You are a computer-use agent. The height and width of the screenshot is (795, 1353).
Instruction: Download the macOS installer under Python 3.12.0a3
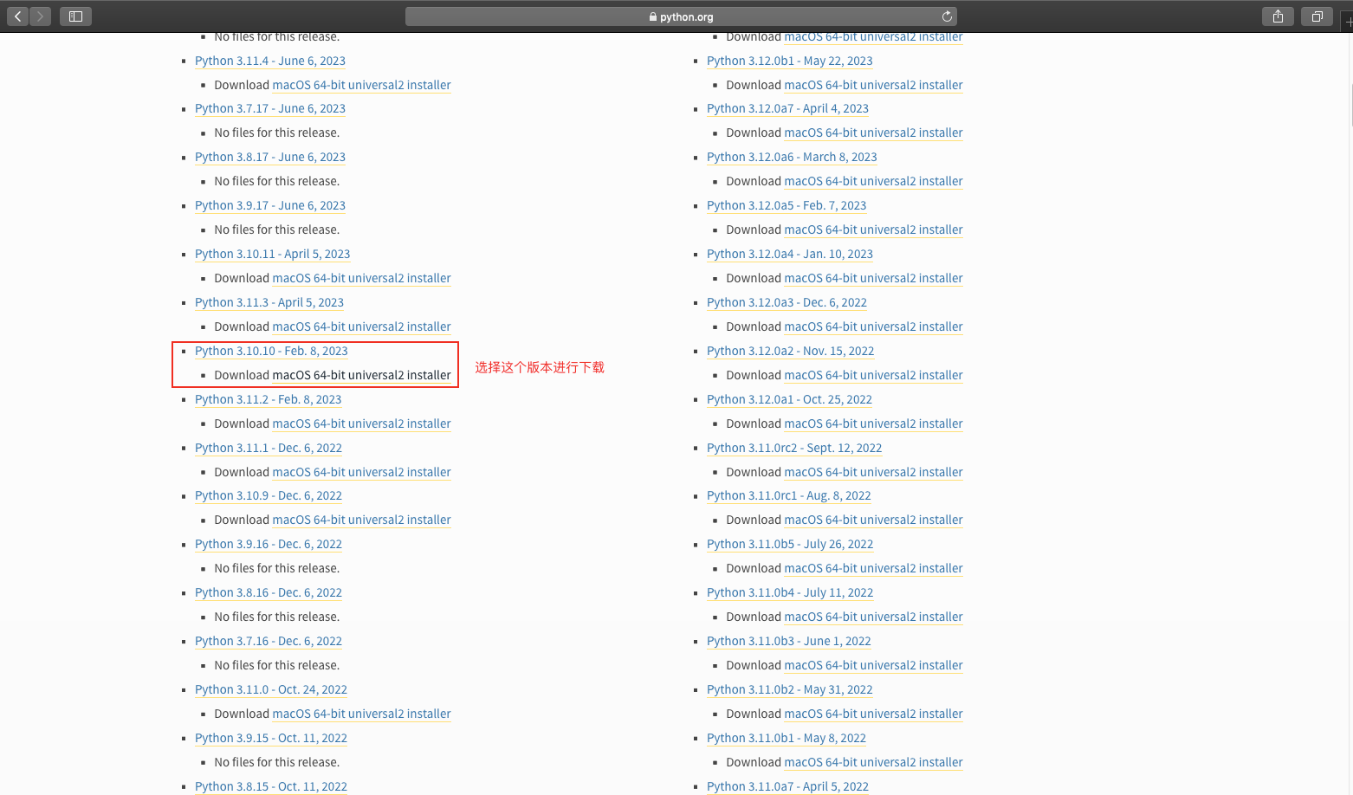pos(873,326)
